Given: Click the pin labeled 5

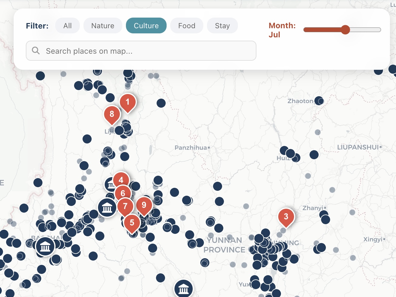Looking at the screenshot, I should point(133,222).
